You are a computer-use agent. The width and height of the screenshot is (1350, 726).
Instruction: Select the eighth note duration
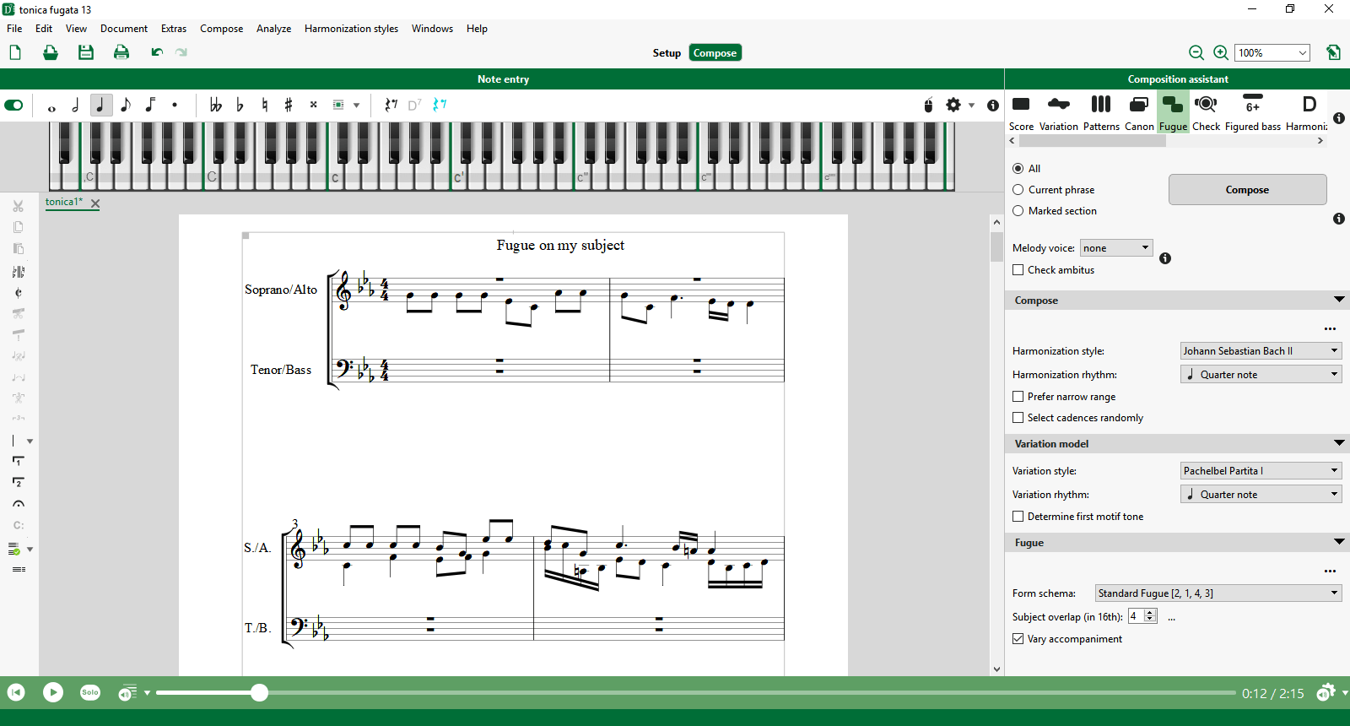click(x=126, y=106)
